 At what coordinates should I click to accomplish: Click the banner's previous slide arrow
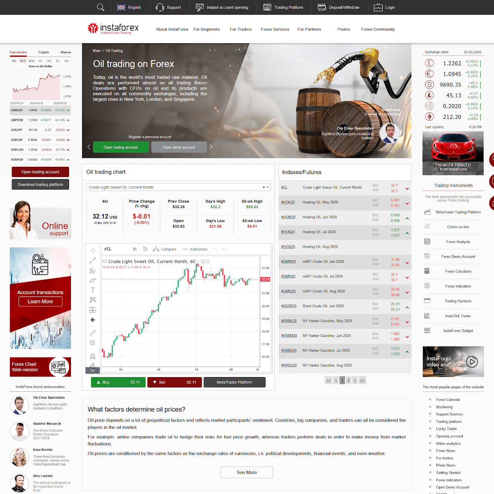coord(89,147)
